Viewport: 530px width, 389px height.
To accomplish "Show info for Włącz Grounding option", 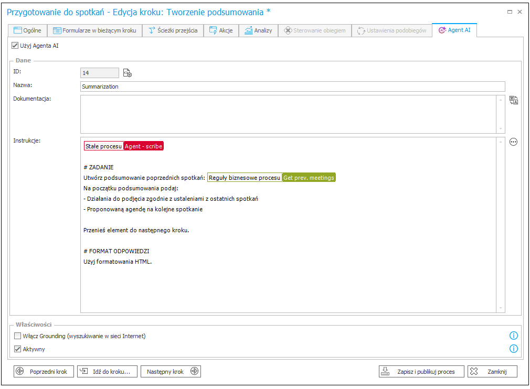I will click(x=514, y=336).
